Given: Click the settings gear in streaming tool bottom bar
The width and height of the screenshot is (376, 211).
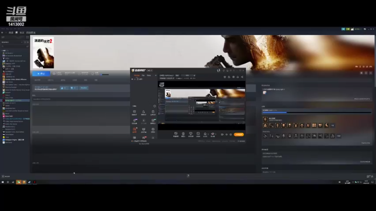Looking at the screenshot, I should tap(231, 135).
